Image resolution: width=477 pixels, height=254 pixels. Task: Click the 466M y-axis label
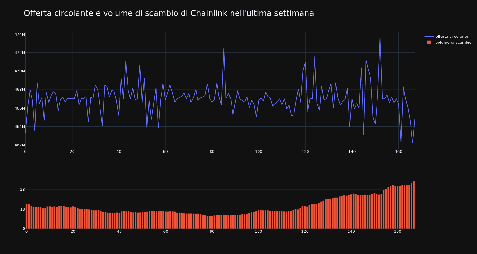(20, 108)
